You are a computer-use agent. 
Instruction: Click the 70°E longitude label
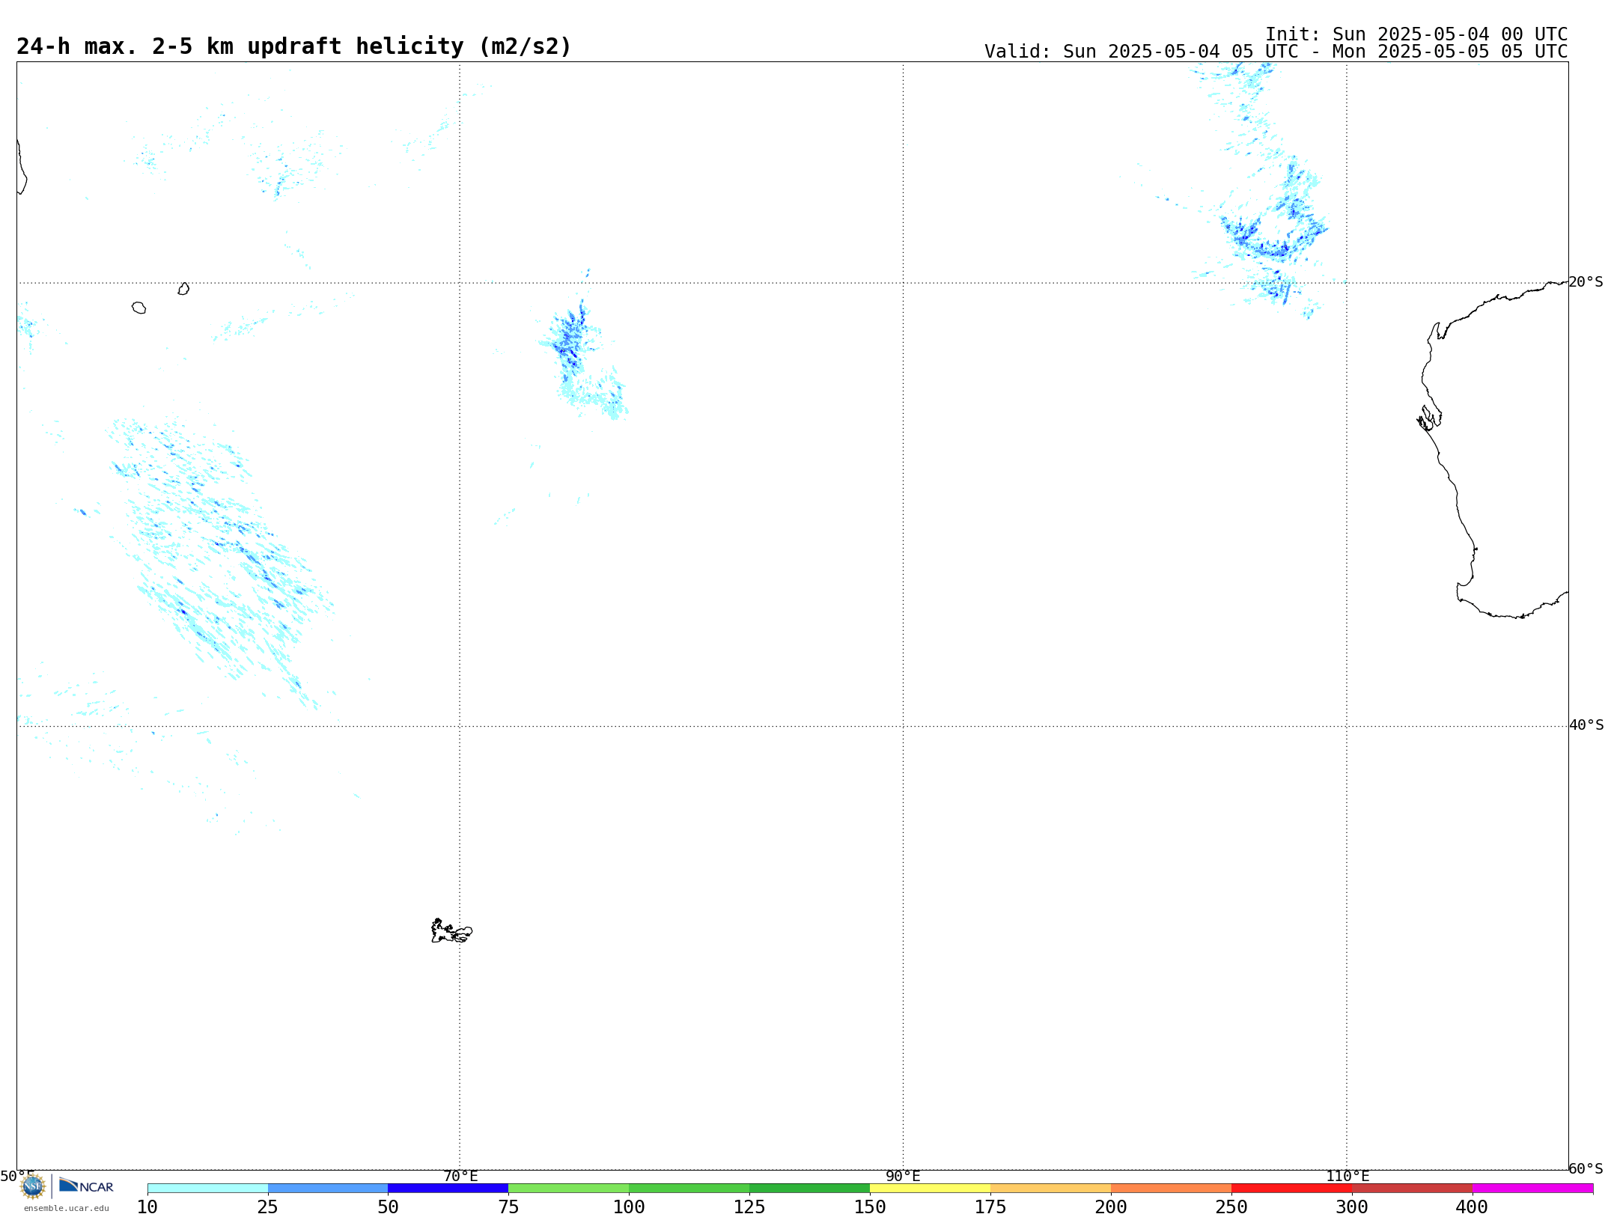click(x=460, y=1176)
